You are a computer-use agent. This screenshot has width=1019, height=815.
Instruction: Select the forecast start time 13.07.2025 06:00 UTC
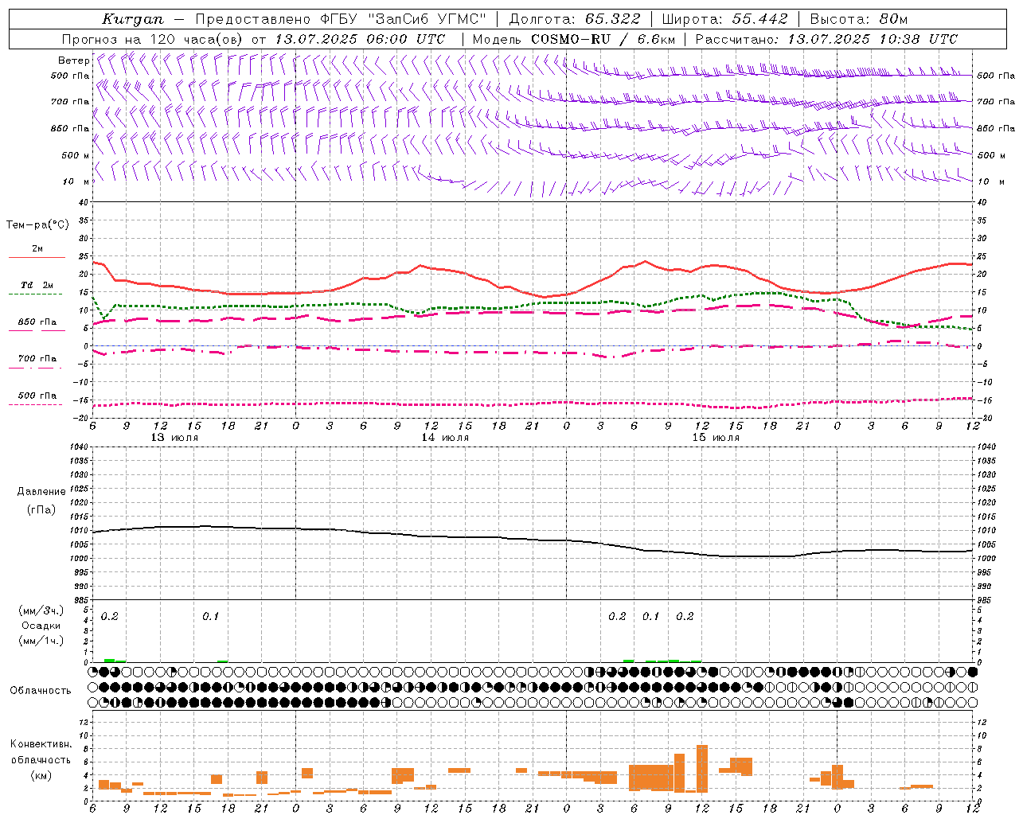coord(360,39)
